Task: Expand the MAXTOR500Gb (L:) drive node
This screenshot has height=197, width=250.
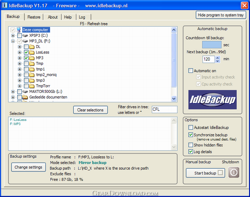Action: click(x=13, y=91)
